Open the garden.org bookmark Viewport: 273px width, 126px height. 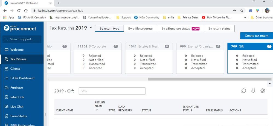point(64,17)
